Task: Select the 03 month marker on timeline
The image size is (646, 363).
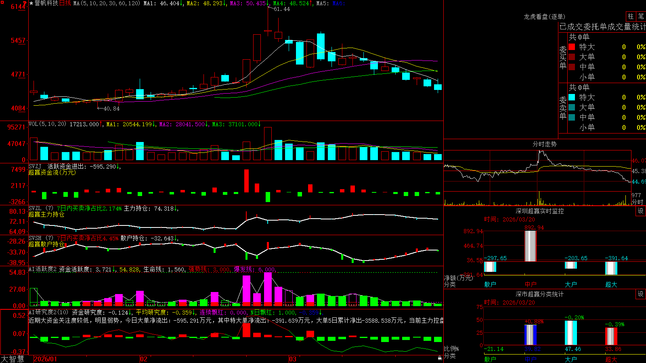Action: [293, 359]
